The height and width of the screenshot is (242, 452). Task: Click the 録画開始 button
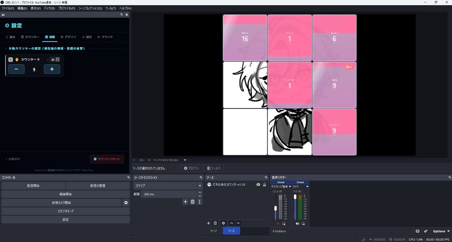[65, 194]
